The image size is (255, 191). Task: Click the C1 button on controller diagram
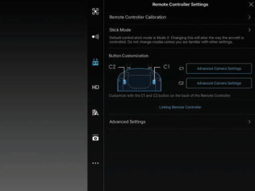point(154,82)
